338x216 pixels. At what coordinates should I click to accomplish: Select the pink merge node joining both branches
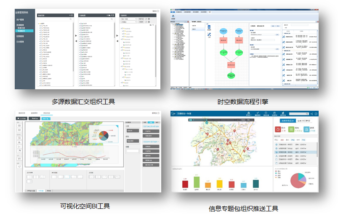231,65
